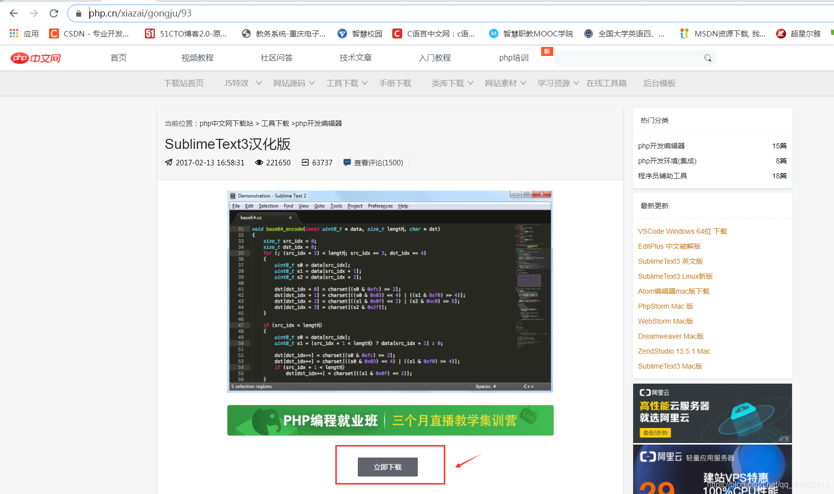Open the apps grid bookmark icon
The height and width of the screenshot is (494, 834).
[14, 33]
